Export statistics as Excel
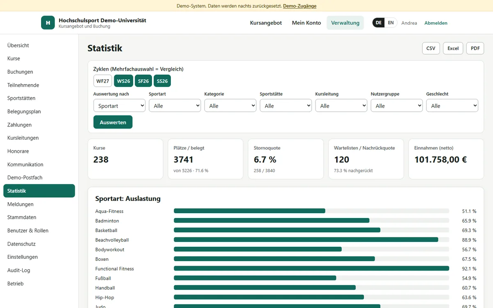The image size is (493, 308). tap(453, 48)
